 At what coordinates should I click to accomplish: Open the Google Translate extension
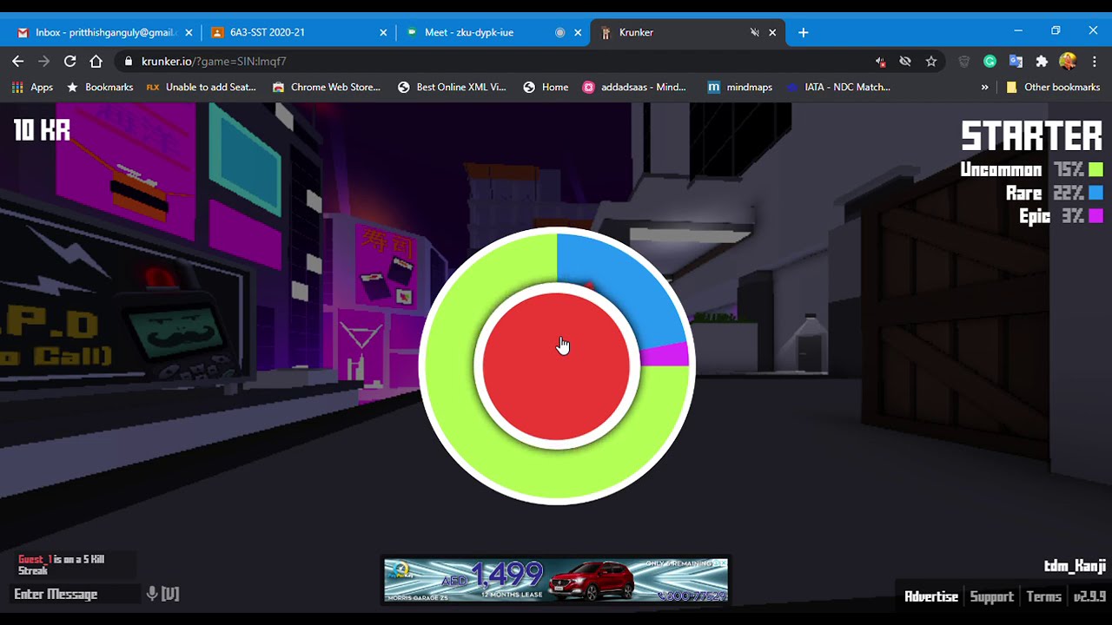coord(1016,62)
